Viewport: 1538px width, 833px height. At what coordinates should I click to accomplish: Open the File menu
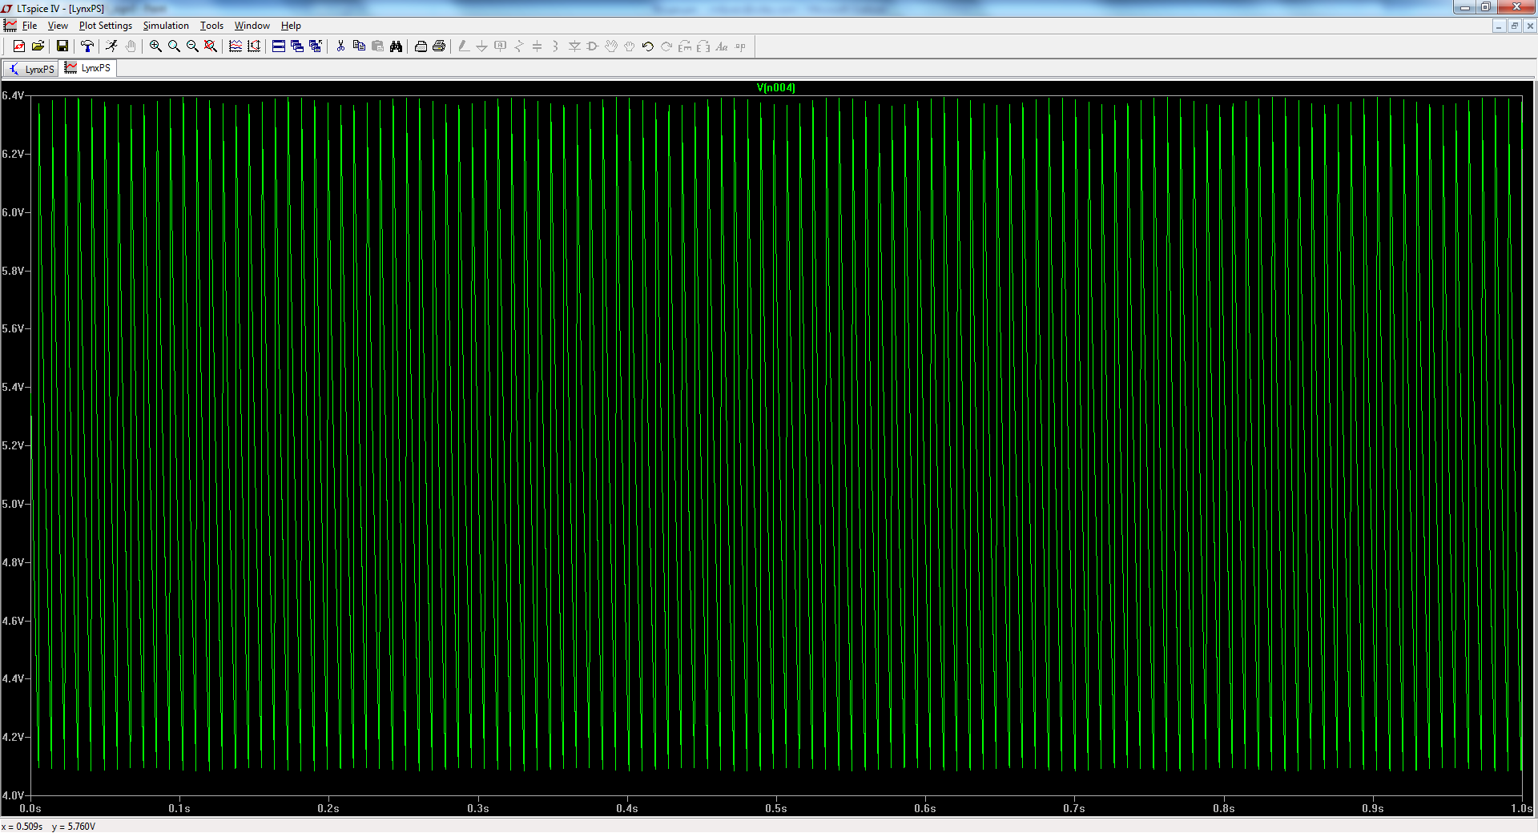[30, 26]
